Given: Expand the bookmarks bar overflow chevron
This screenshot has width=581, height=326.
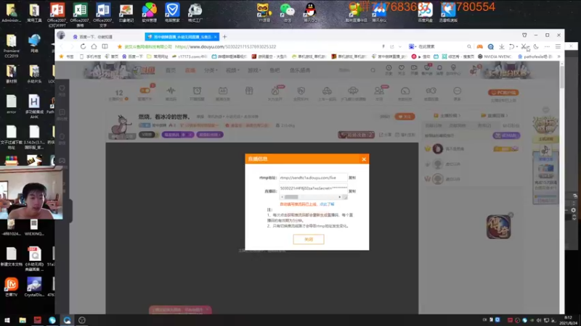Looking at the screenshot, I should pos(558,57).
